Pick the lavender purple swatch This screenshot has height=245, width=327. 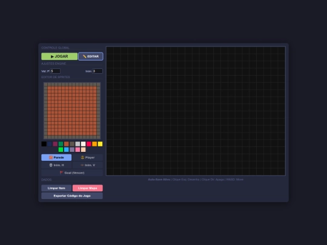tap(72, 149)
